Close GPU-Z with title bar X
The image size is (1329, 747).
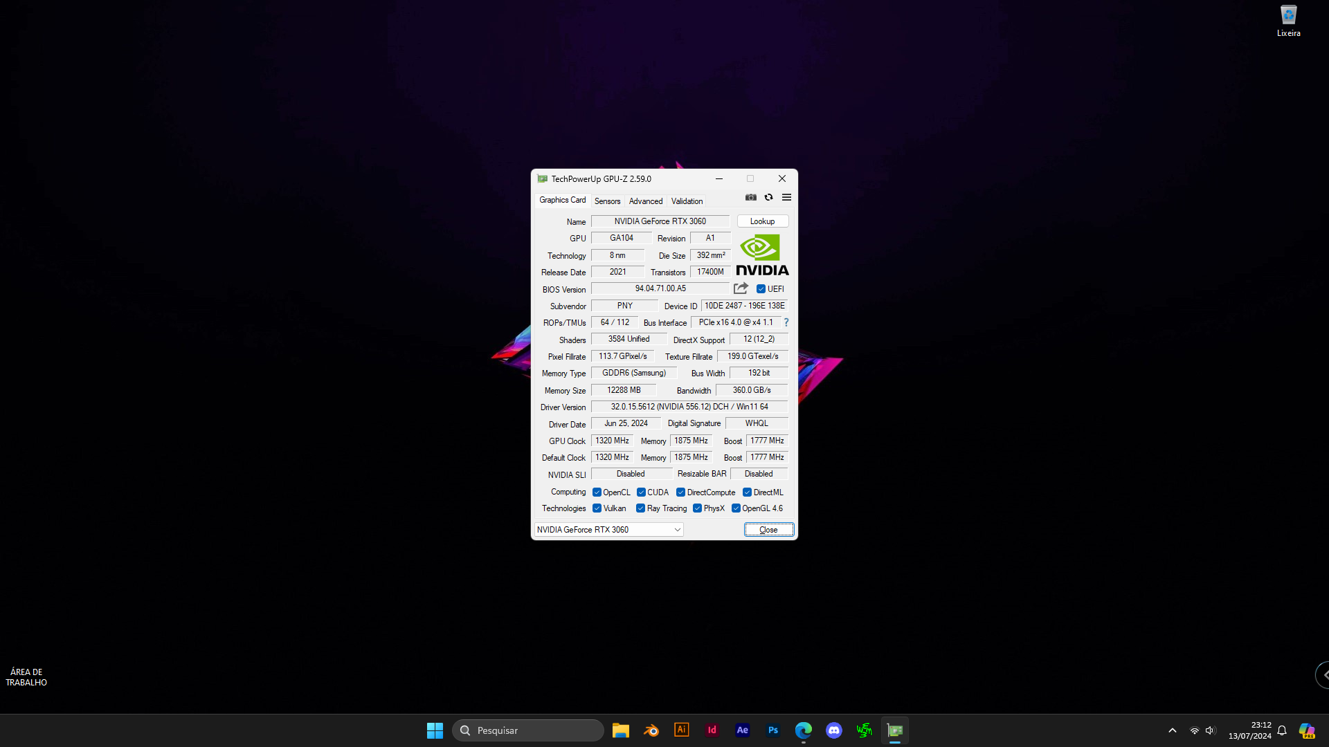(x=781, y=178)
